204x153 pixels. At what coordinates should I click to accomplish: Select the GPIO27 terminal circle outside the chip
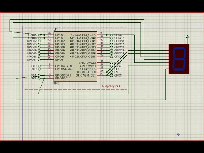tap(112, 44)
